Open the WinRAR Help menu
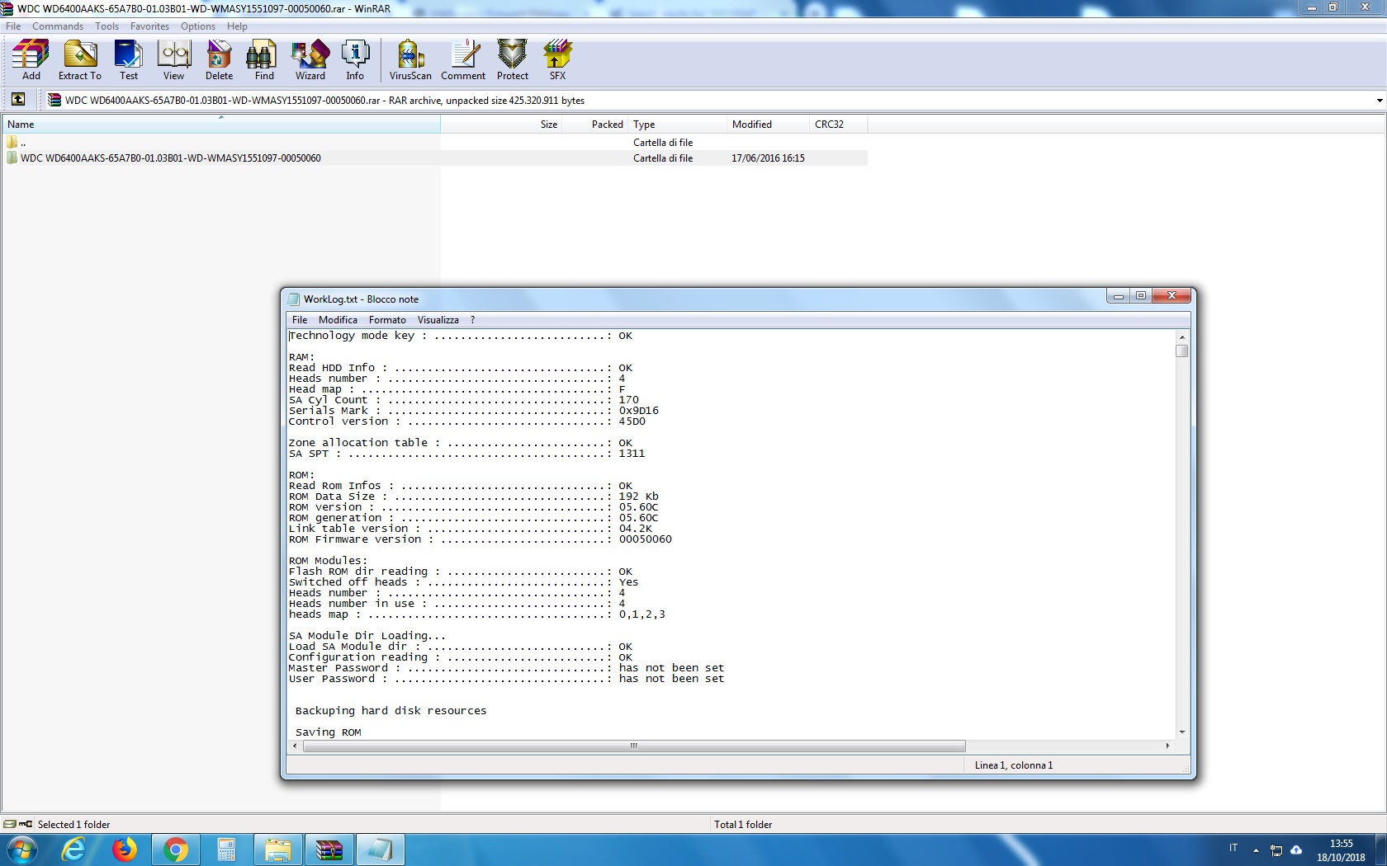This screenshot has height=866, width=1387. pos(237,26)
